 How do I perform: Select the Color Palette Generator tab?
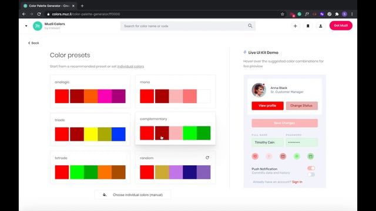[x=49, y=6]
